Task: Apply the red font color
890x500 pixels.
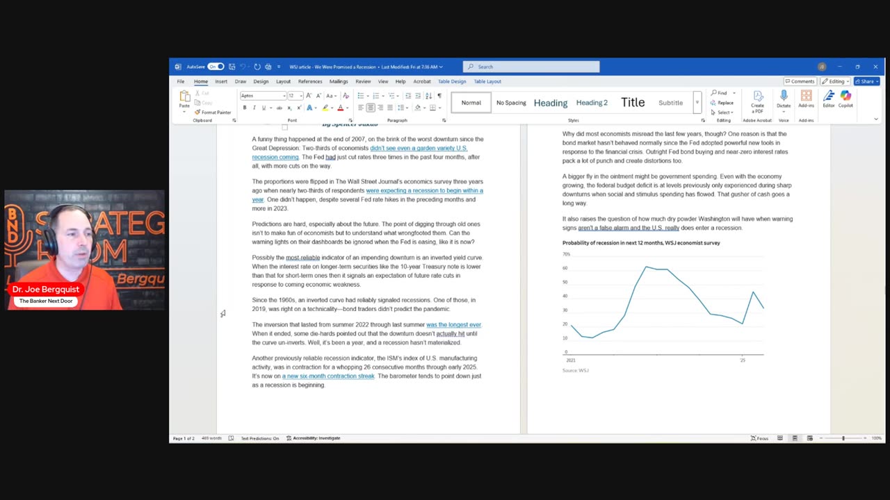Action: coord(340,108)
